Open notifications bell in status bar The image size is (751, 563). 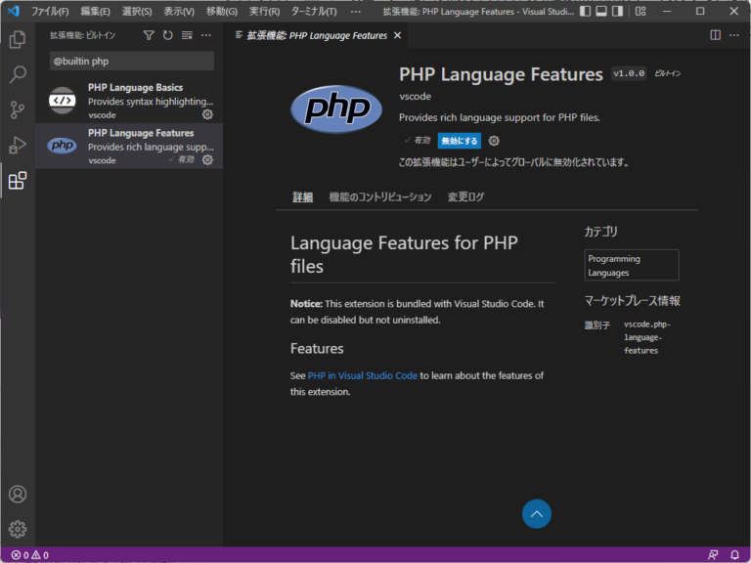pyautogui.click(x=734, y=555)
